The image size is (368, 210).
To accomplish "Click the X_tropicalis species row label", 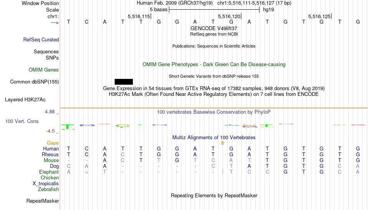I will [46, 184].
